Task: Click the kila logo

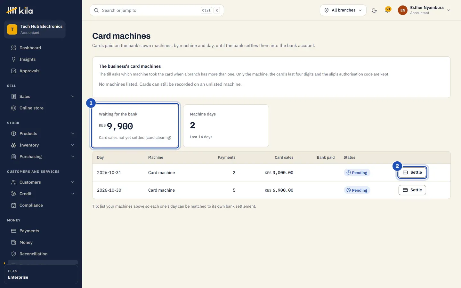Action: point(20,10)
